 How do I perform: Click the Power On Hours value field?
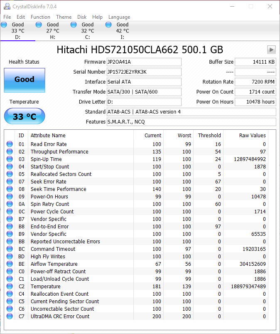click(x=255, y=102)
